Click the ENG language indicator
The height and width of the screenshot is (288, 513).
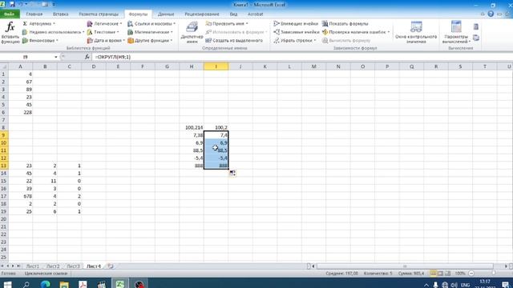[x=465, y=285]
